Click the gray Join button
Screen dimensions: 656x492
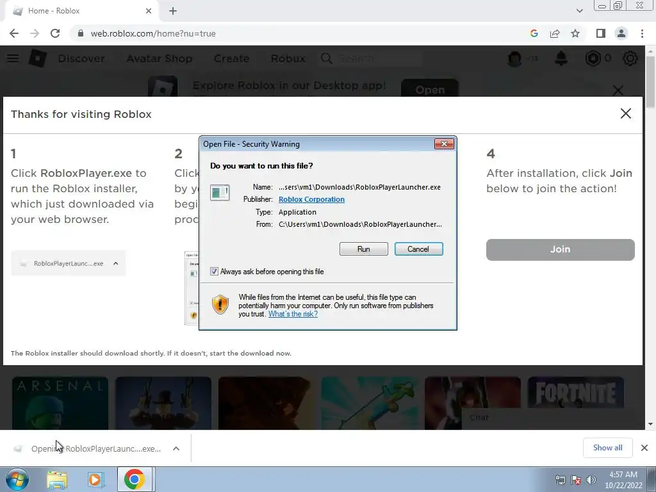pos(560,249)
